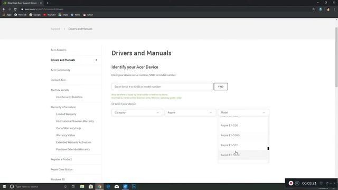Open Out of Warranty Help link
Image resolution: width=338 pixels, height=190 pixels.
69,128
